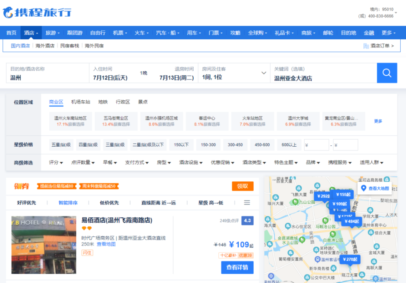This screenshot has height=283, width=406.
Task: Open the 点评数量 filter dropdown
Action: [83, 162]
